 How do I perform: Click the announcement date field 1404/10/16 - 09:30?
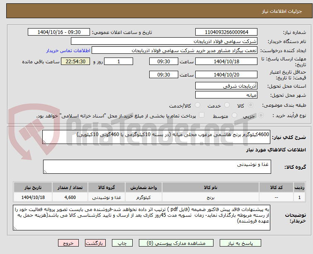[59, 32]
